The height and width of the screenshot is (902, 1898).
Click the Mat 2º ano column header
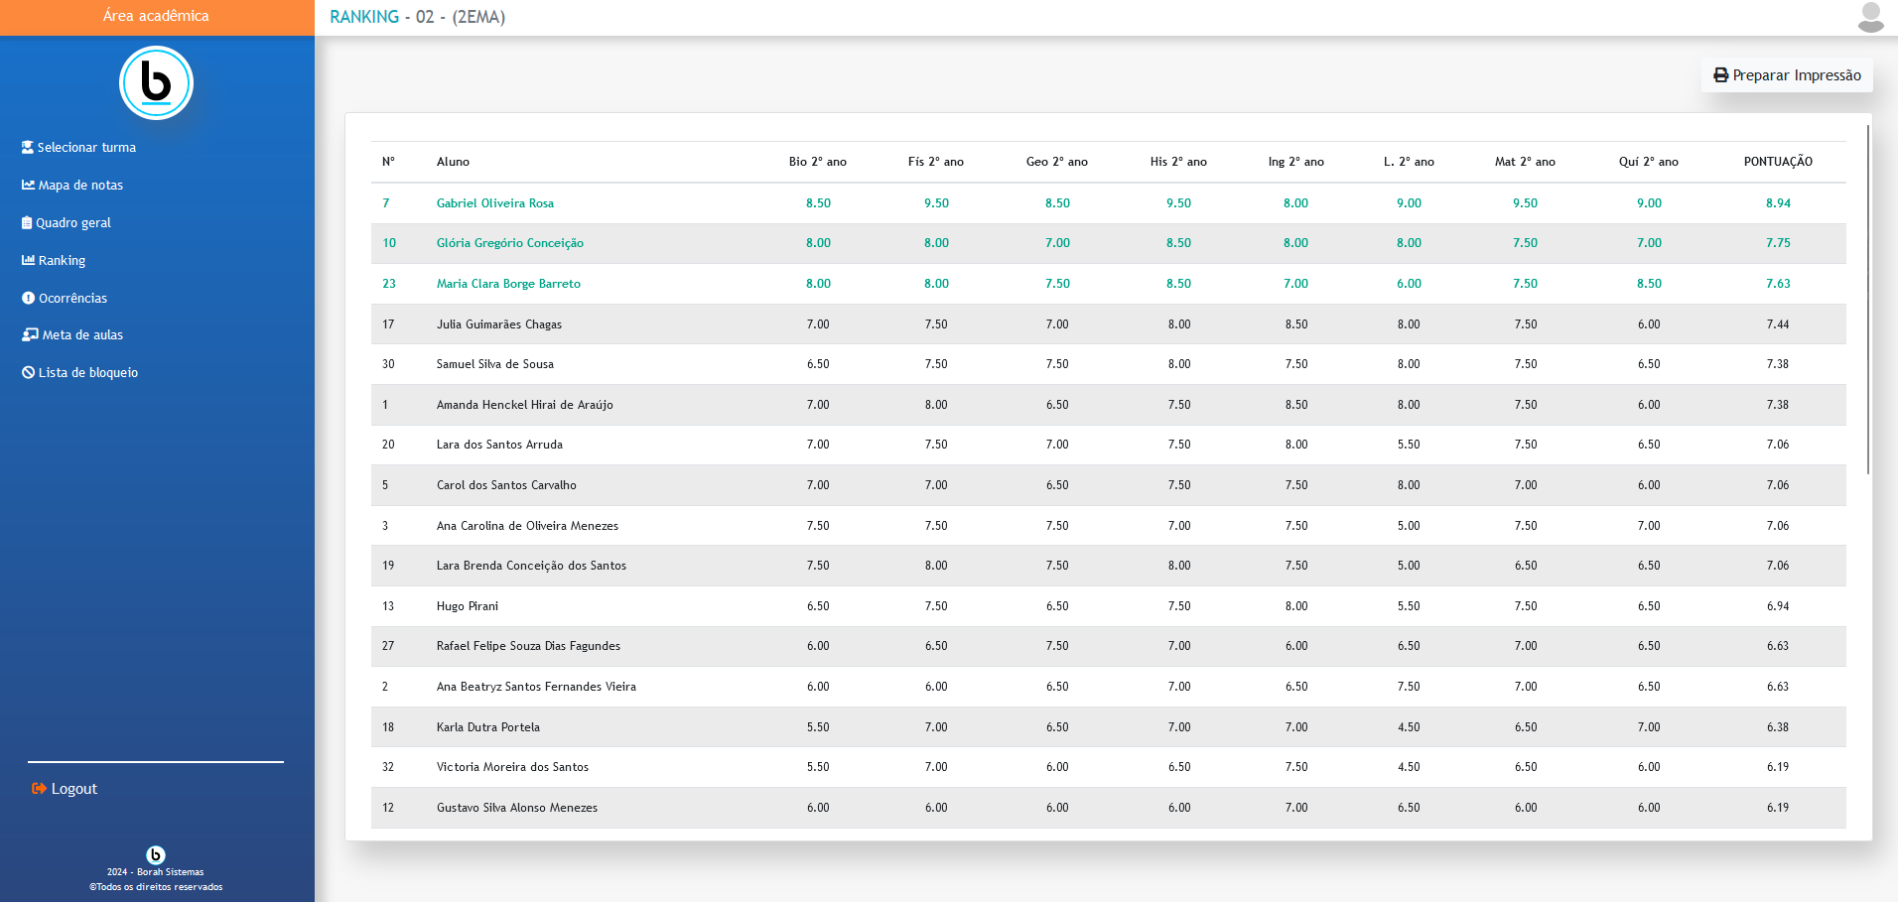point(1525,161)
